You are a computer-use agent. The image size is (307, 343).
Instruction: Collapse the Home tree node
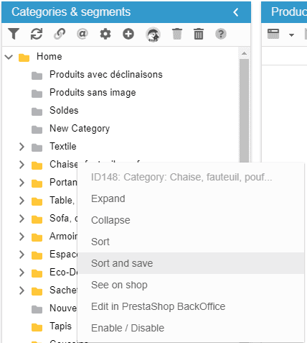pyautogui.click(x=9, y=57)
